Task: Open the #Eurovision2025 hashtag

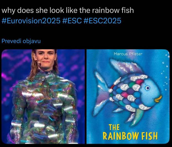Action: [31, 21]
